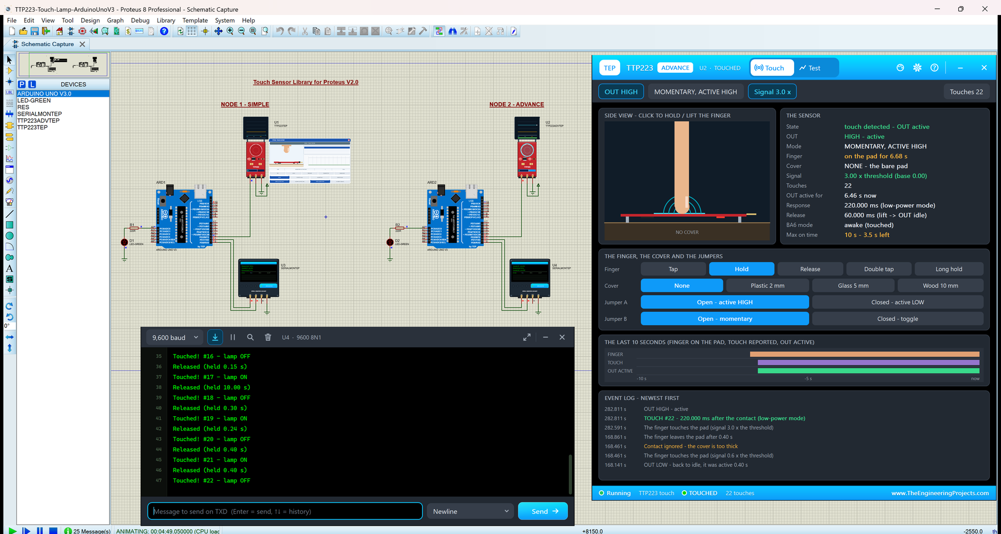Image resolution: width=1001 pixels, height=534 pixels.
Task: Click the Save Project toolbar icon
Action: point(34,31)
